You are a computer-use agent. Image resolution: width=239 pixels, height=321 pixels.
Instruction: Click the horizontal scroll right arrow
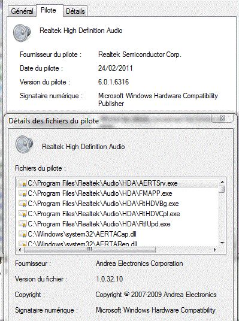coord(214,250)
